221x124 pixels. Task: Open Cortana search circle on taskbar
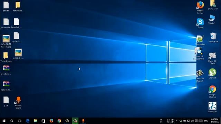coord(12,121)
